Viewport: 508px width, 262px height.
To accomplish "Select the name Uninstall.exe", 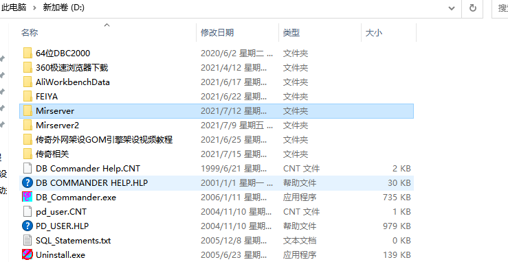I will [60, 254].
